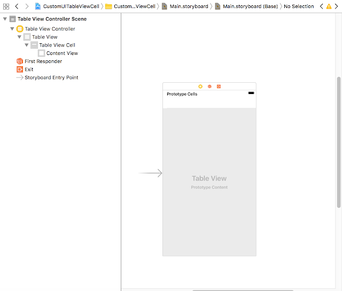The width and height of the screenshot is (342, 291).
Task: Click the Table View icon in outline
Action: [x=27, y=37]
